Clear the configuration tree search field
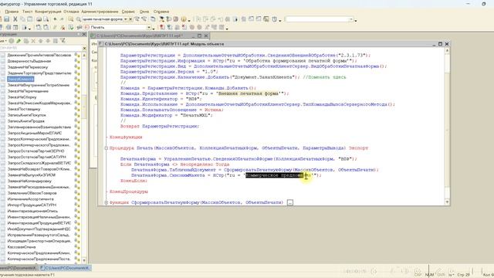 84,48
